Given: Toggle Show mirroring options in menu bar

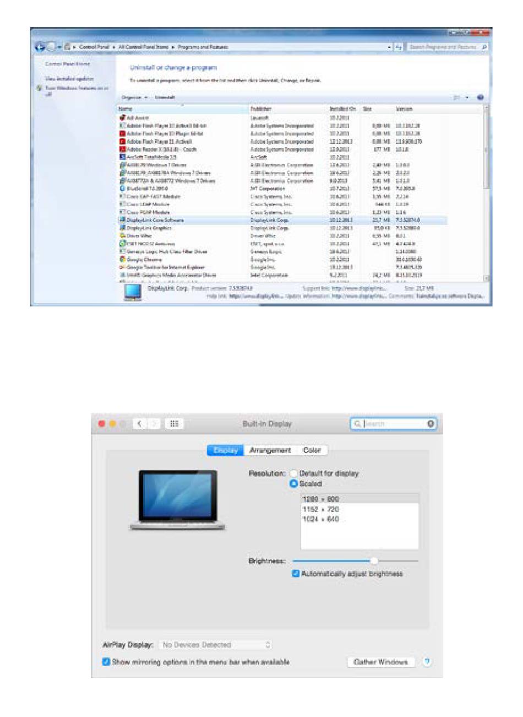Looking at the screenshot, I should 106,662.
